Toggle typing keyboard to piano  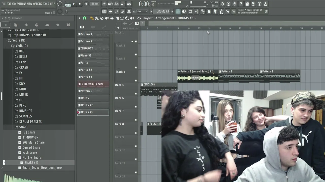104,11
